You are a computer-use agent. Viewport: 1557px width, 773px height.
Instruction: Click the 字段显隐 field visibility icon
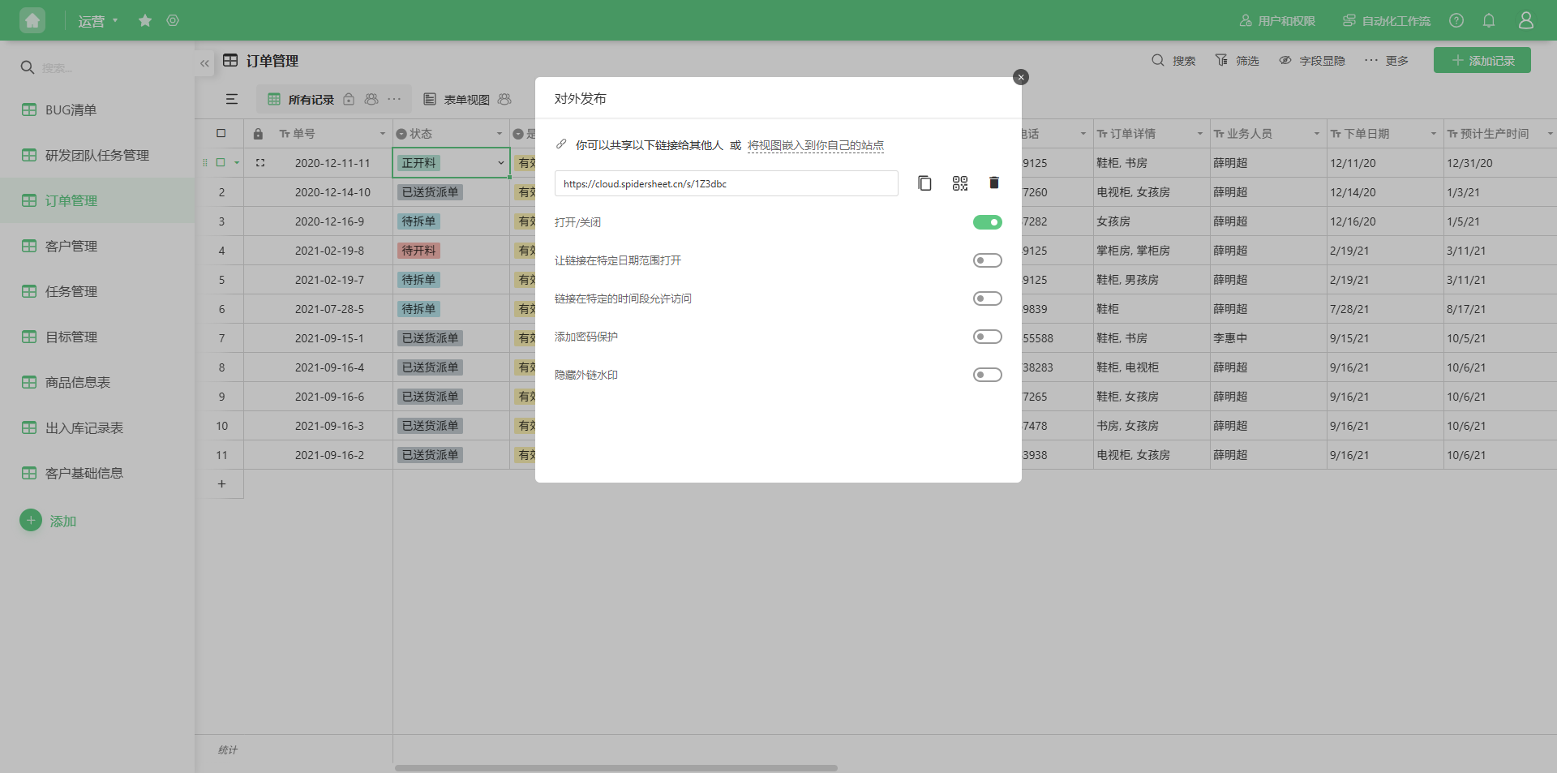coord(1285,60)
